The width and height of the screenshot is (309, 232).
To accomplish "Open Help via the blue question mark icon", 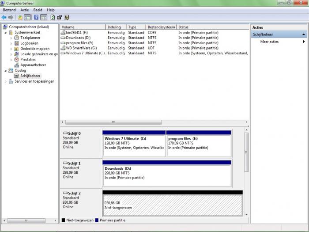I will [x=36, y=17].
